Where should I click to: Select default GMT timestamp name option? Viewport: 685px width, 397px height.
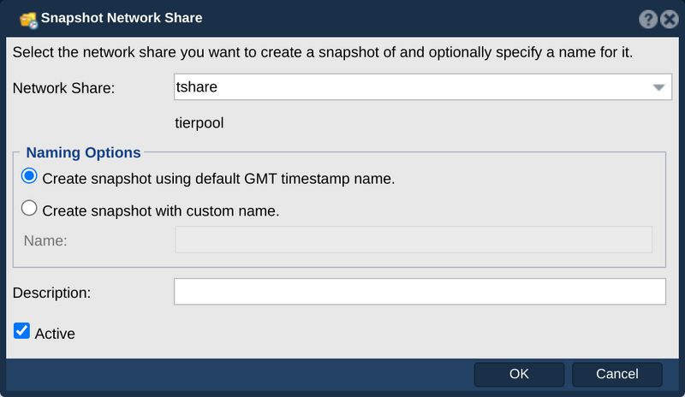pyautogui.click(x=29, y=176)
